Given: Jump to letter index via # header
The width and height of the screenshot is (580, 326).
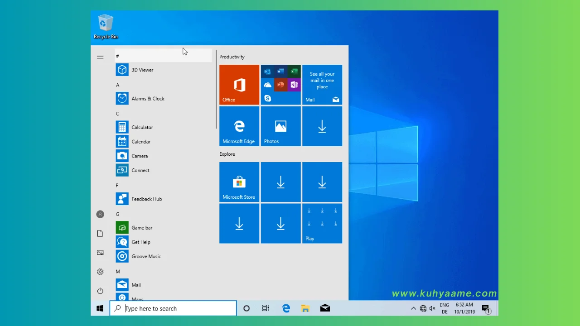Looking at the screenshot, I should pos(163,56).
